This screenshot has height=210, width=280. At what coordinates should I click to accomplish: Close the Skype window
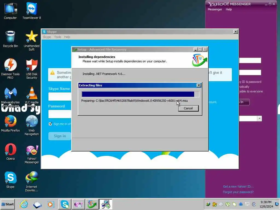pos(235,32)
